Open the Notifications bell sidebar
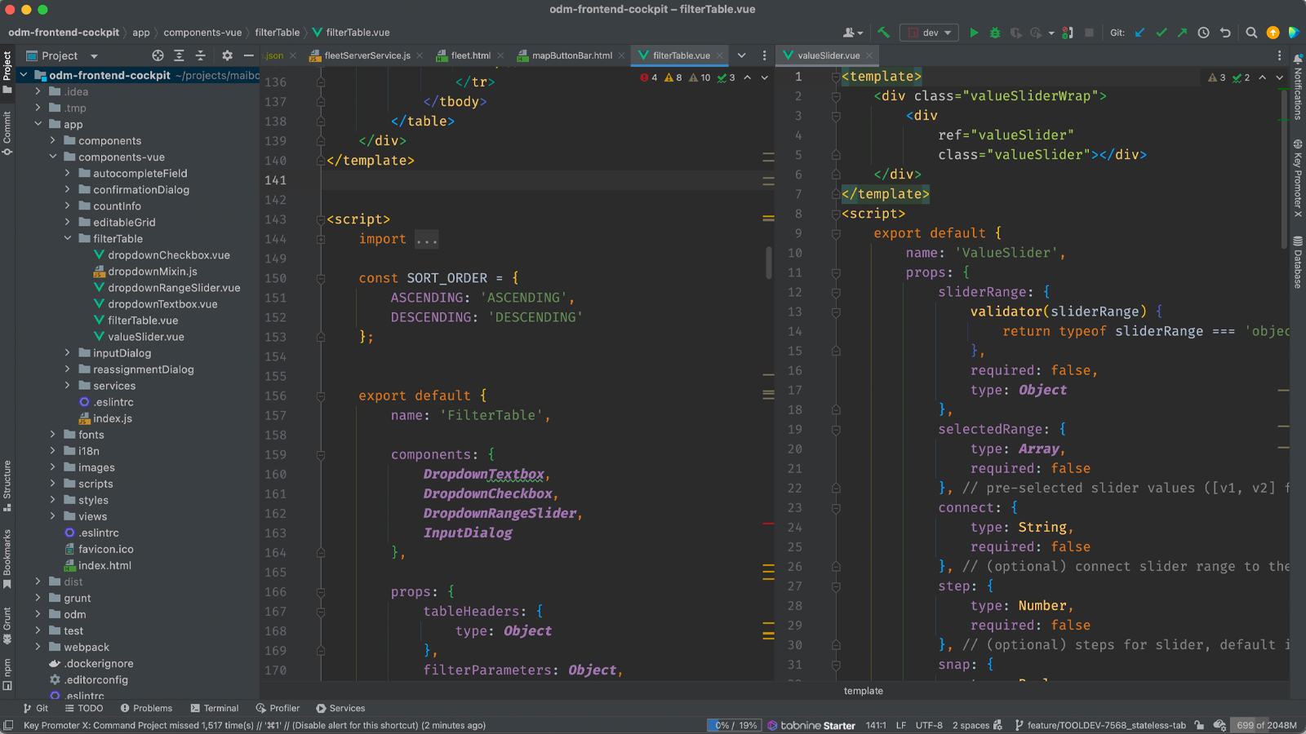The height and width of the screenshot is (734, 1306). (1297, 87)
